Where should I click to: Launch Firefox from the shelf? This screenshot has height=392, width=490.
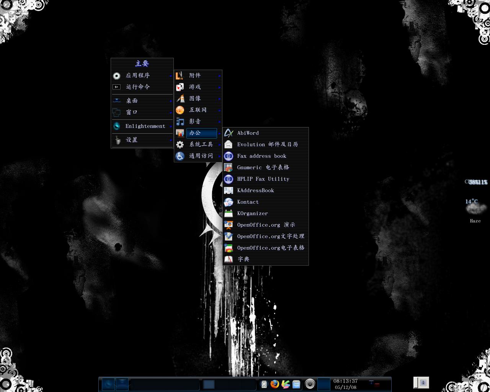(x=274, y=384)
